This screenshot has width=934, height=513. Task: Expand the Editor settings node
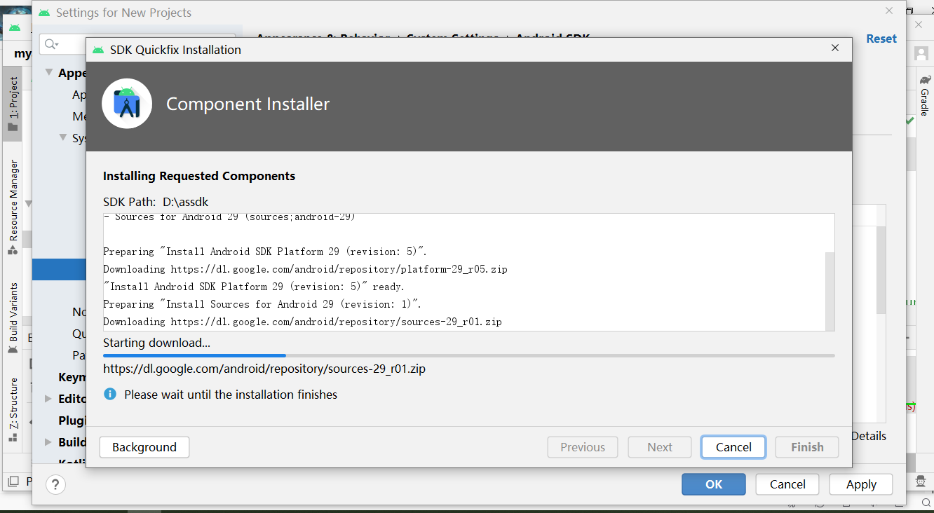[48, 399]
